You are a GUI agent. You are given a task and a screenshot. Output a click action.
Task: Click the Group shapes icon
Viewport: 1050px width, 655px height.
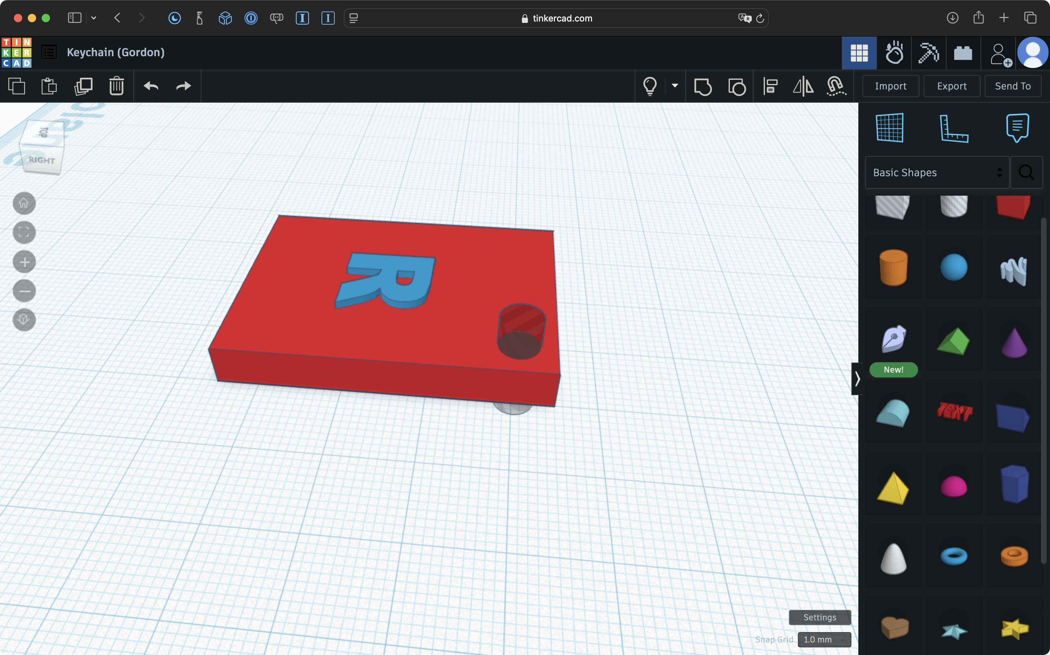tap(702, 86)
